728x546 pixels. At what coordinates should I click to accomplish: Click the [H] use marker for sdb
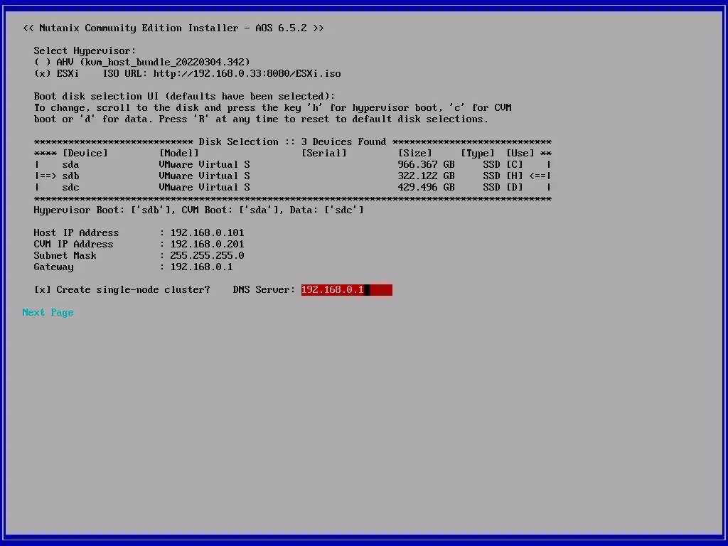click(514, 176)
